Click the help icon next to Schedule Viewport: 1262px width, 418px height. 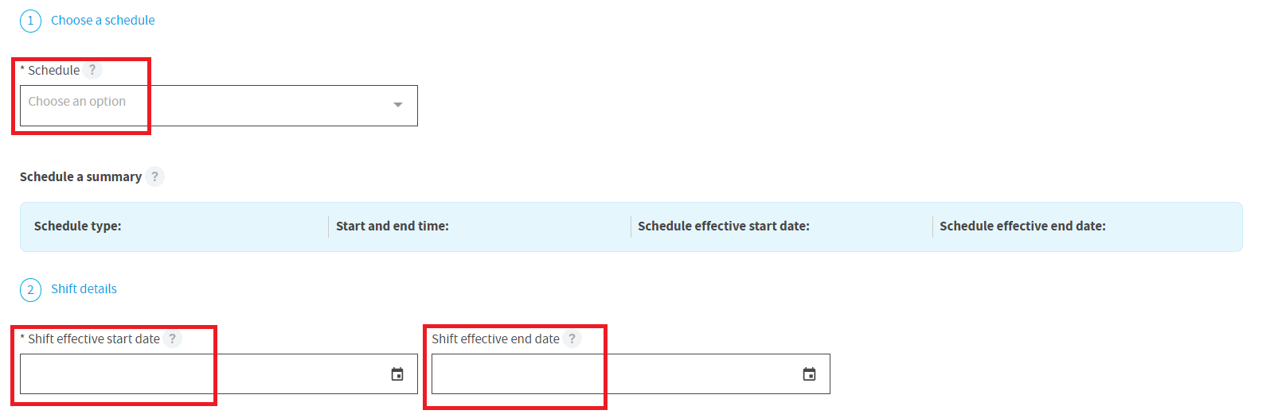pyautogui.click(x=92, y=70)
